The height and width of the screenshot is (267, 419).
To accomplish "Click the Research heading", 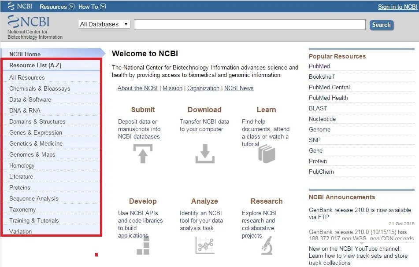I will point(267,201).
